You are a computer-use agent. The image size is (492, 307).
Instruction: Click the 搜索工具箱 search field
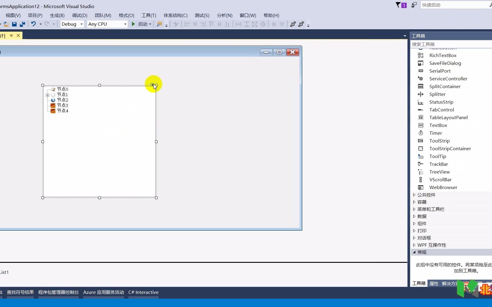(x=451, y=44)
